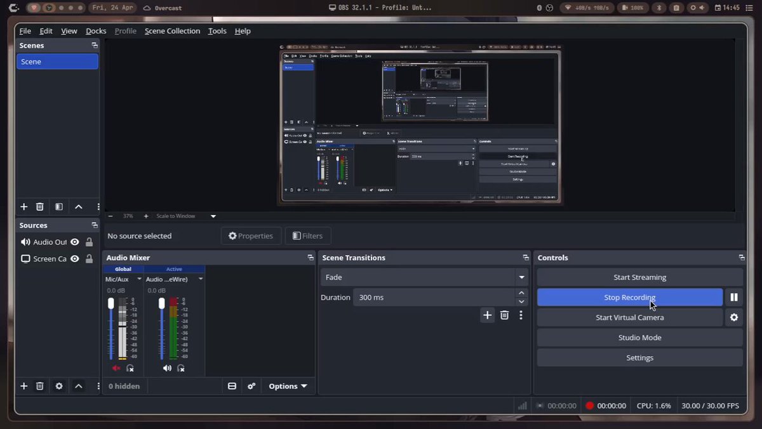Viewport: 762px width, 429px height.
Task: Hide the Audio Output source with the eye icon
Action: (75, 242)
